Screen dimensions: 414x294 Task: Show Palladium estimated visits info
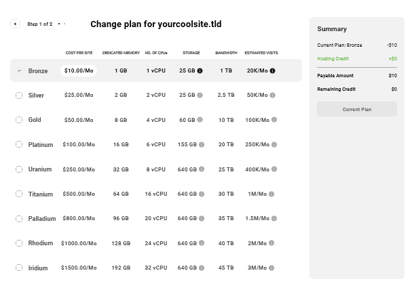click(x=274, y=218)
